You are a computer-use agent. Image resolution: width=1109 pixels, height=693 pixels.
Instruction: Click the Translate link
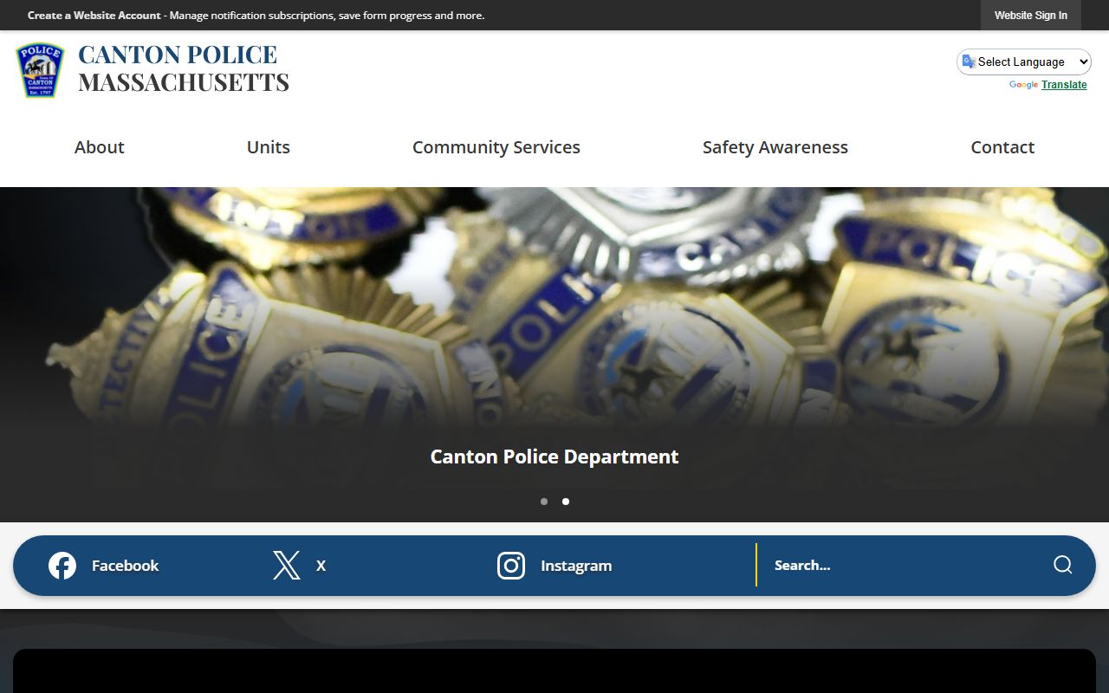pos(1064,85)
